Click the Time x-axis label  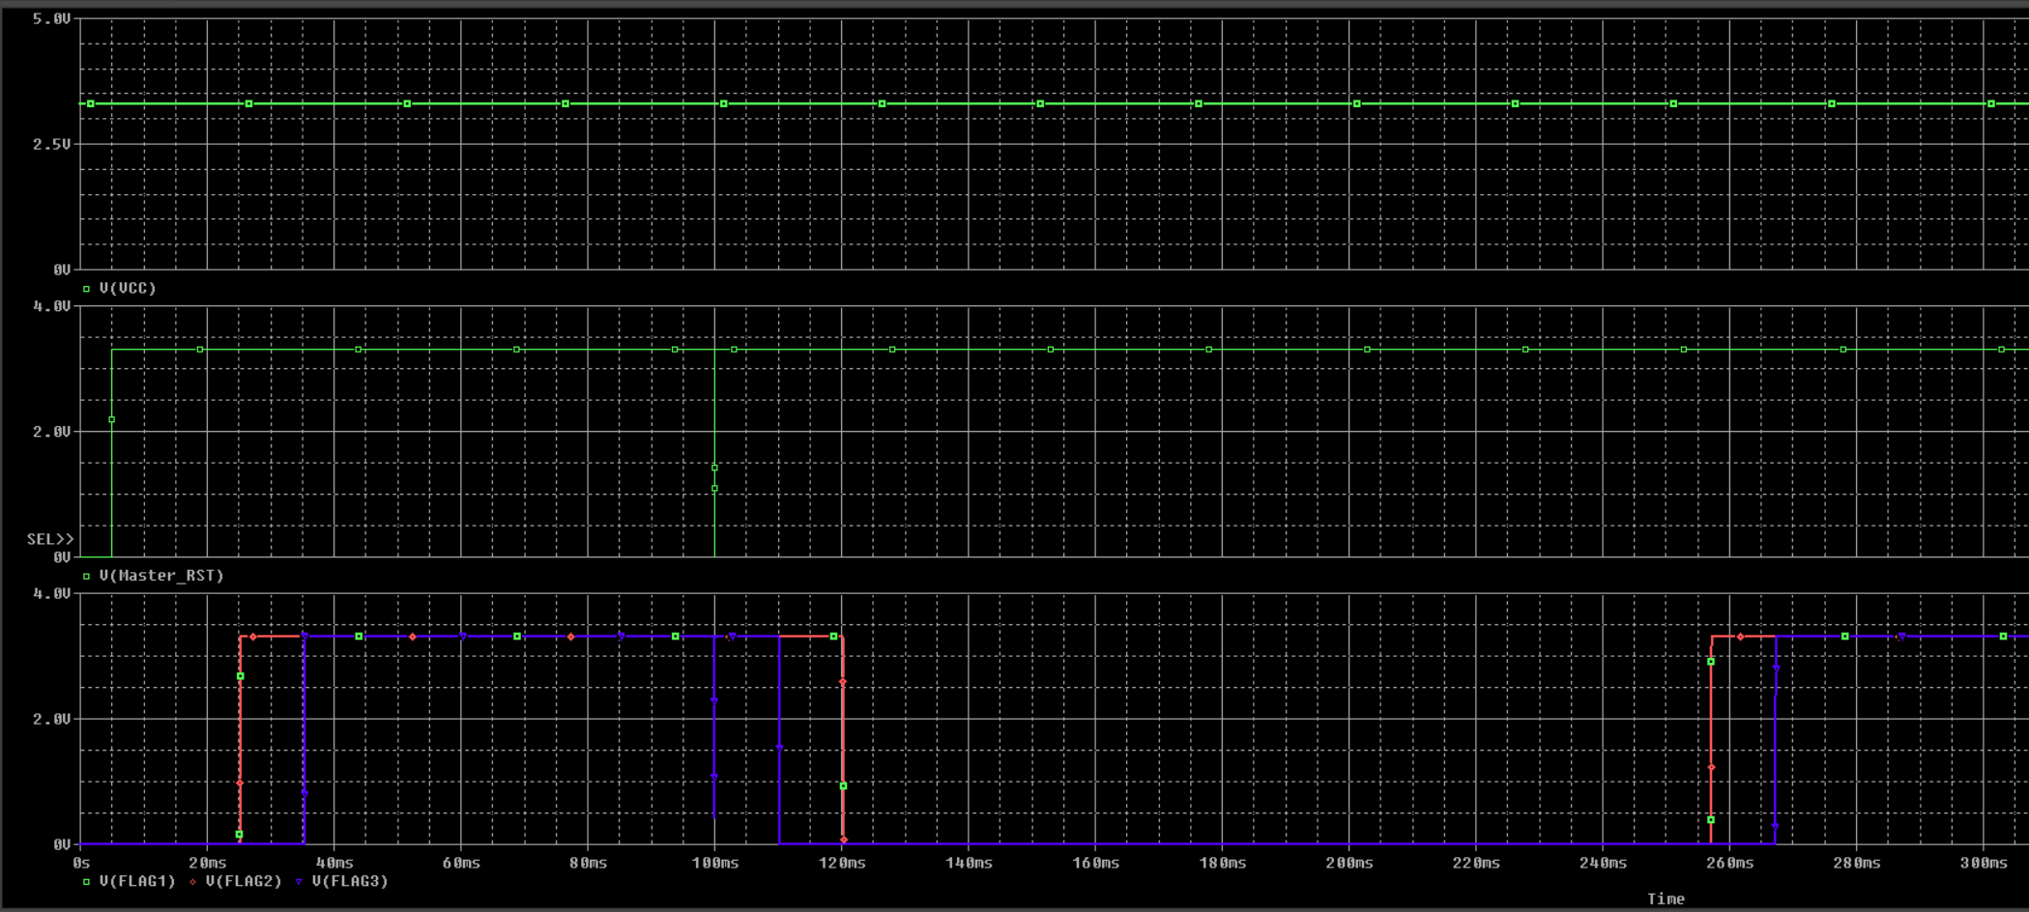point(1666,898)
